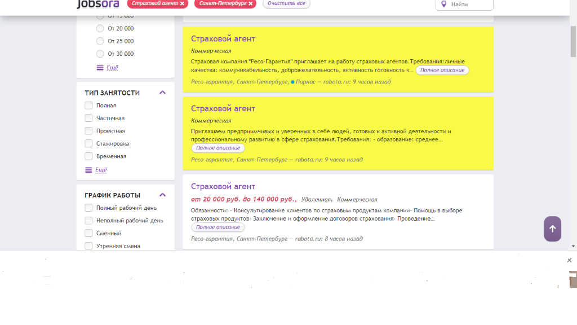
Task: Open Полное описание of first yellow listing
Action: [x=442, y=70]
